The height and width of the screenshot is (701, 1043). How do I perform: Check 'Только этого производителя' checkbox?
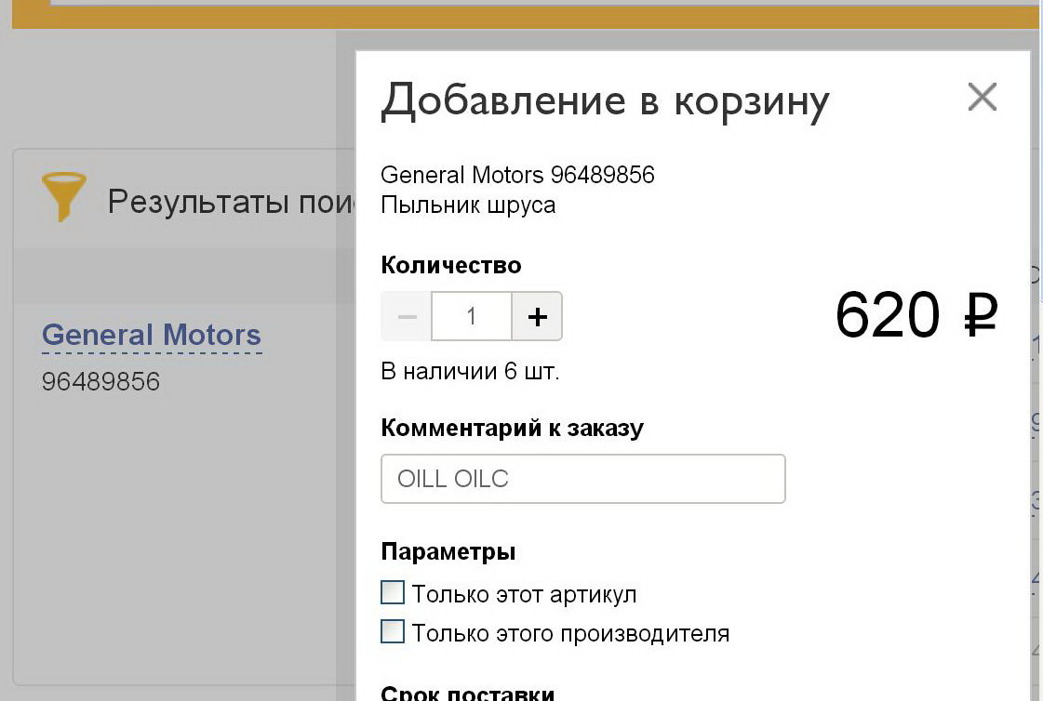coord(393,631)
